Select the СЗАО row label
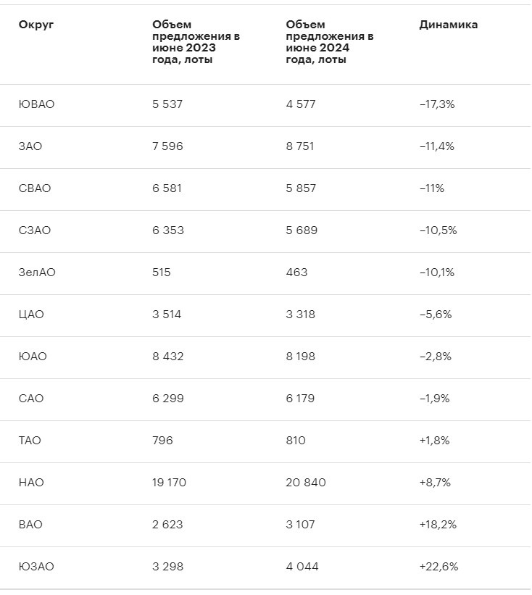The height and width of the screenshot is (595, 532). (x=35, y=230)
